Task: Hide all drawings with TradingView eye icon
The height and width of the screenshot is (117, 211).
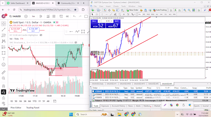Action: tap(4, 103)
